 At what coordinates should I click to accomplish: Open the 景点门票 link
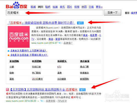pyautogui.click(x=84, y=67)
